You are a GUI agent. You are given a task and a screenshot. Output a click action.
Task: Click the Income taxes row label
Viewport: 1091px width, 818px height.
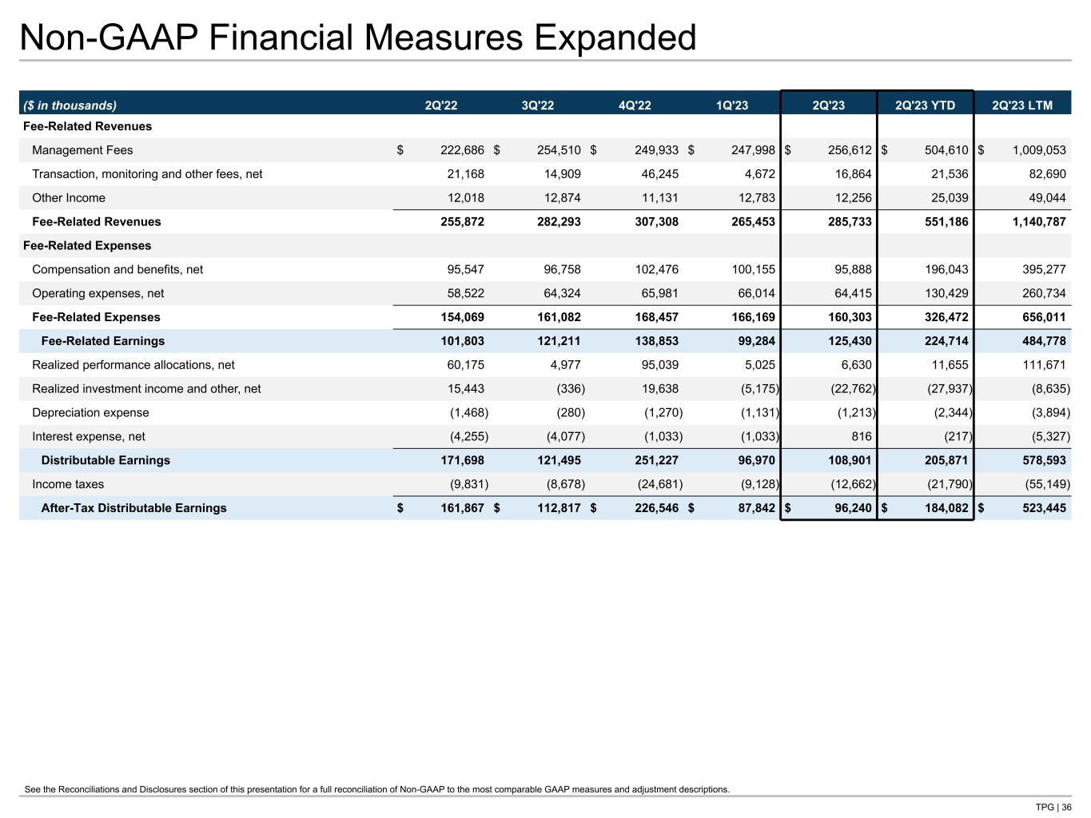[x=68, y=484]
